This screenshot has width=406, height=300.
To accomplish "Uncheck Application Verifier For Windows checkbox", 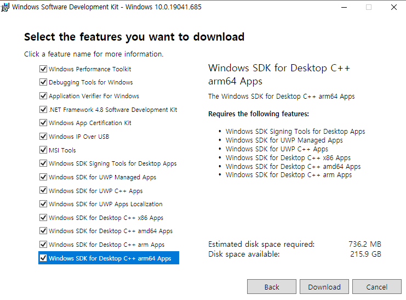I will click(43, 96).
